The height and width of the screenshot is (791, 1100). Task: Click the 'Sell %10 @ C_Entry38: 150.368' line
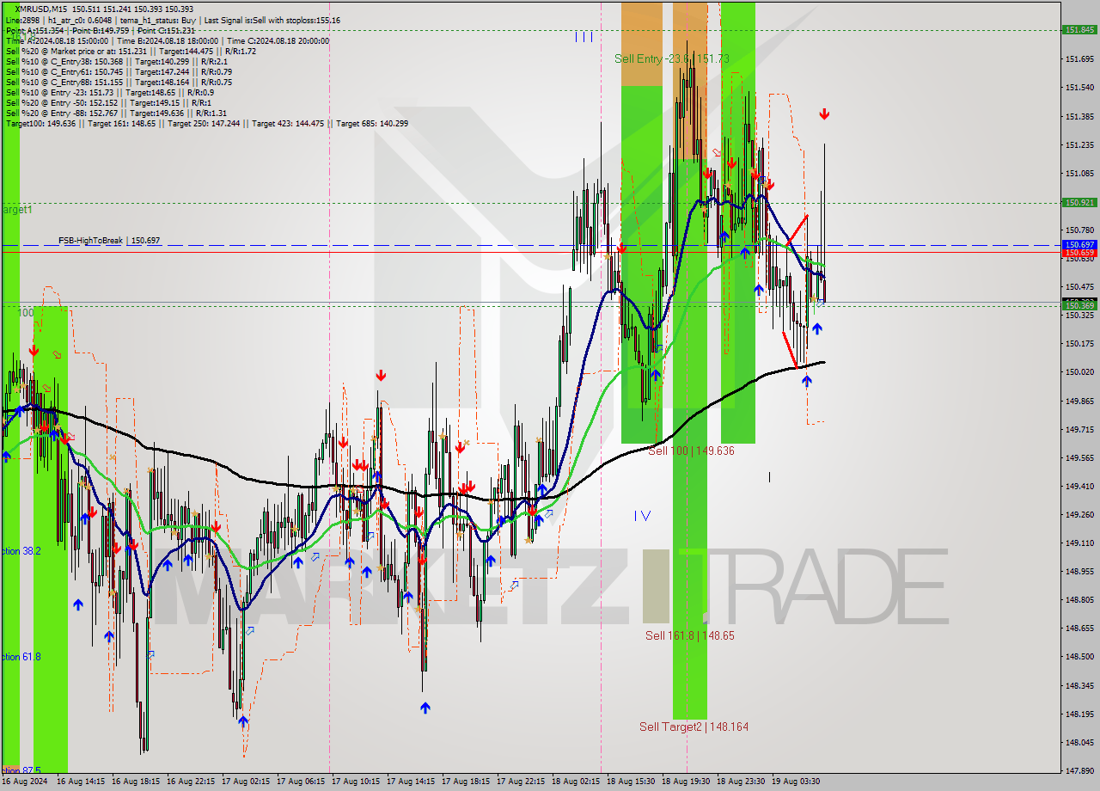116,61
